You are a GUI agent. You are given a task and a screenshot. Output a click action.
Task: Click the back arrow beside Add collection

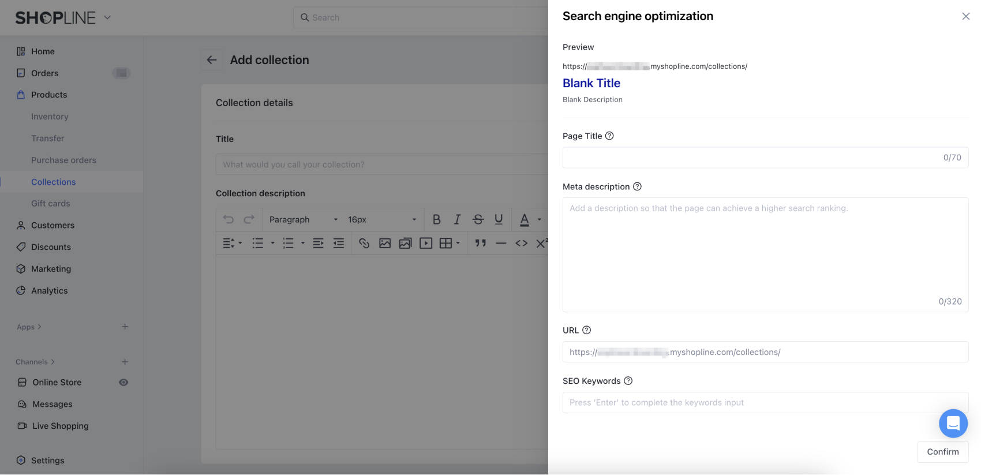[212, 60]
